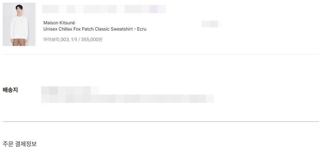The width and height of the screenshot is (319, 155).
Task: Click the blurred order title above brand name
Action: click(104, 9)
